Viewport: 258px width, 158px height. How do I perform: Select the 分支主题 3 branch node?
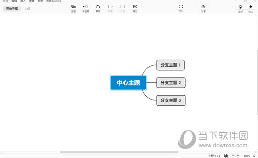click(171, 100)
